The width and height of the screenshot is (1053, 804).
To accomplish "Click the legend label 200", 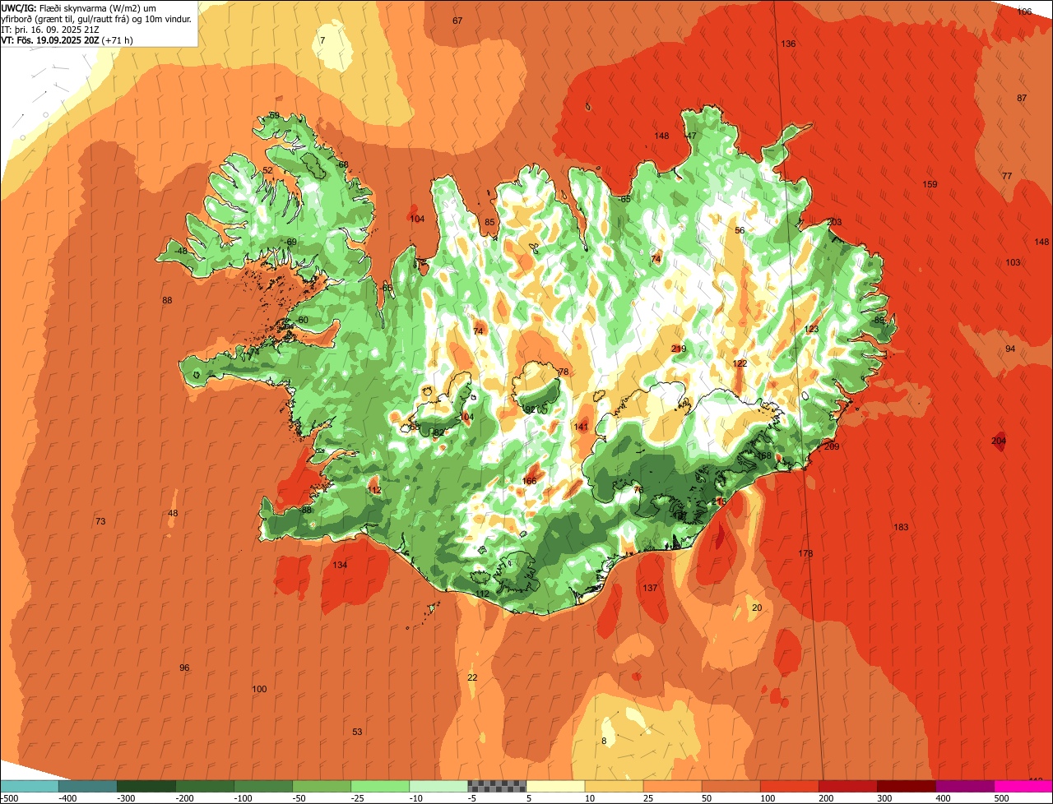I will click(x=827, y=798).
